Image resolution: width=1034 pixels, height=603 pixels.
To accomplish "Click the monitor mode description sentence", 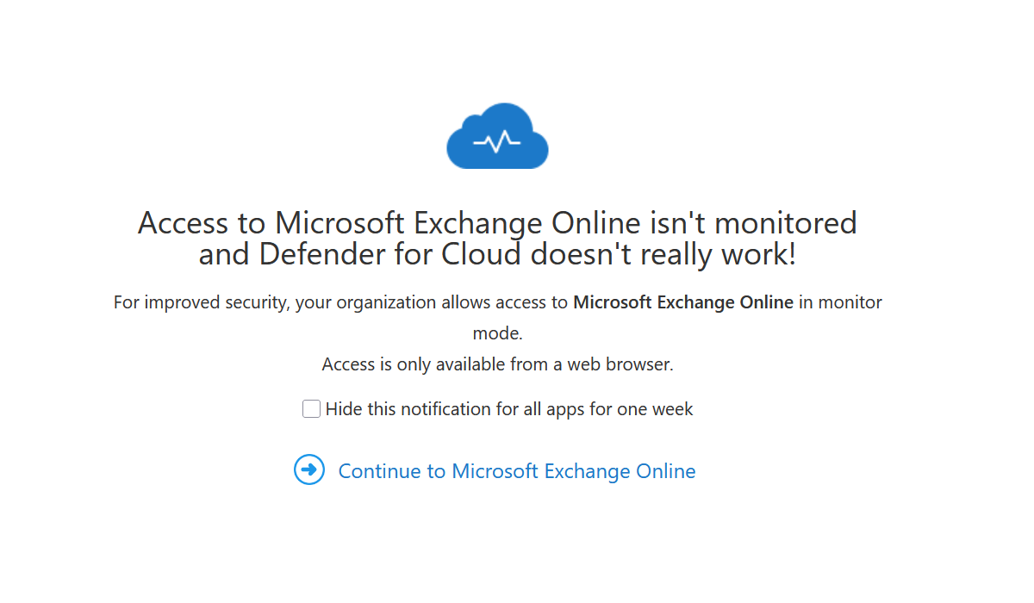I will pos(497,302).
